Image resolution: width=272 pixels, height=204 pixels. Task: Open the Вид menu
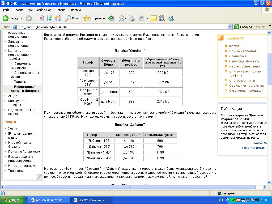click(x=30, y=10)
